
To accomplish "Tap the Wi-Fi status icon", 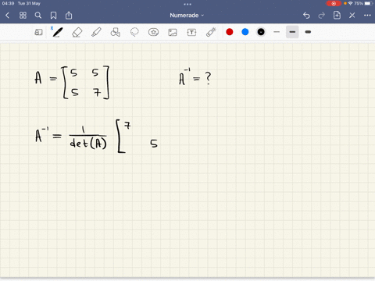I will pos(350,3).
